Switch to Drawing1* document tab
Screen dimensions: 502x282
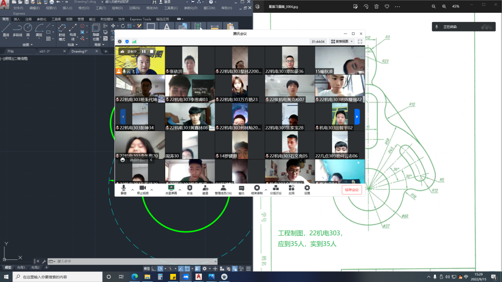[x=80, y=51]
